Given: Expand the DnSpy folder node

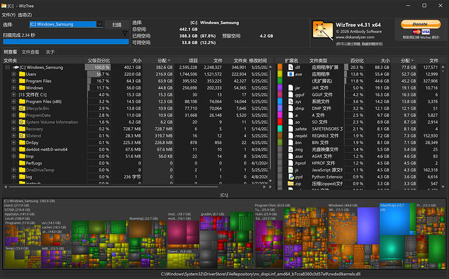Looking at the screenshot, I should [x=14, y=143].
